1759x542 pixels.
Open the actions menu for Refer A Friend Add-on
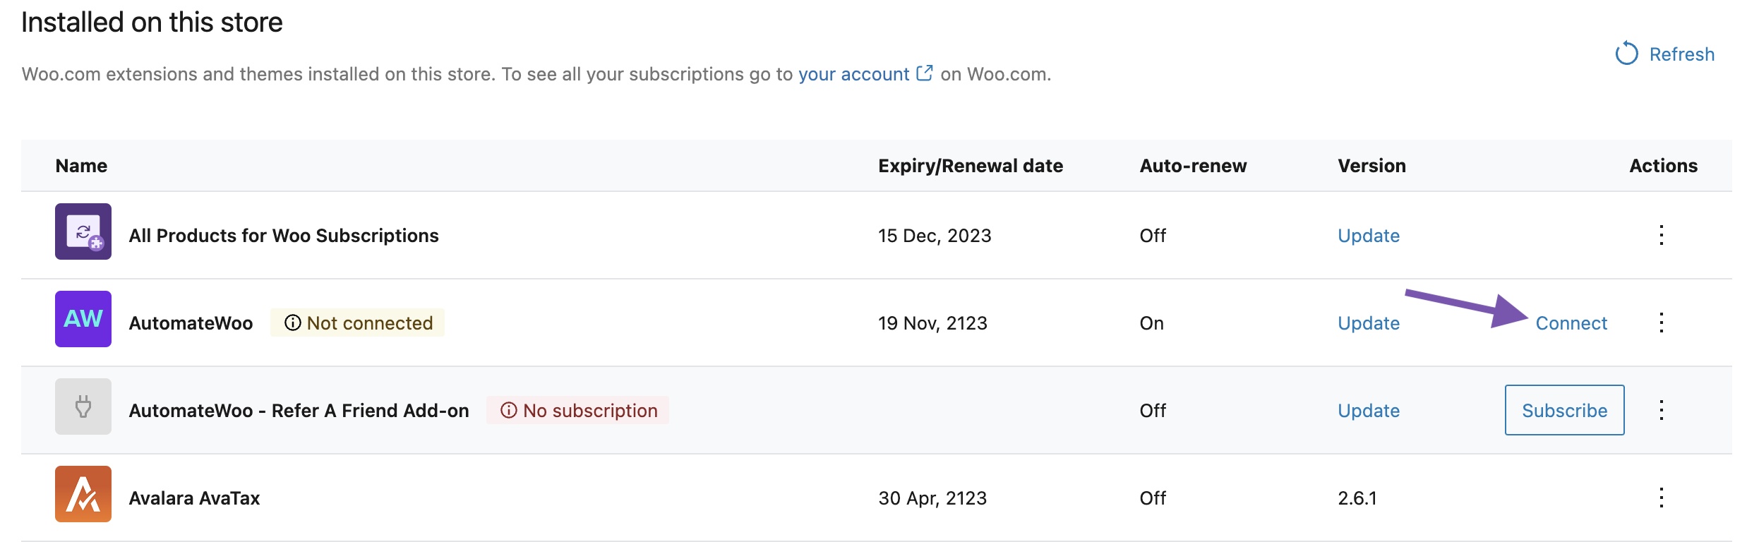1662,409
